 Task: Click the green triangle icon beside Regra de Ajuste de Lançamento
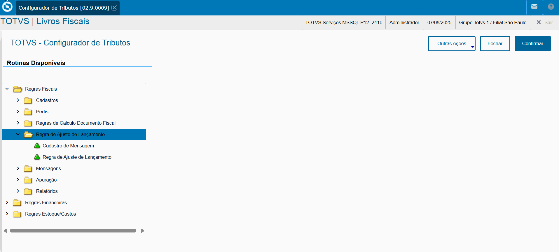(x=37, y=157)
